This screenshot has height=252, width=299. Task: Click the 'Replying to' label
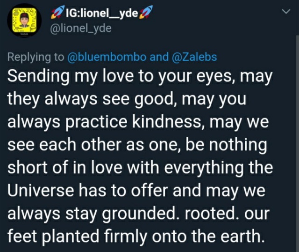coord(36,57)
